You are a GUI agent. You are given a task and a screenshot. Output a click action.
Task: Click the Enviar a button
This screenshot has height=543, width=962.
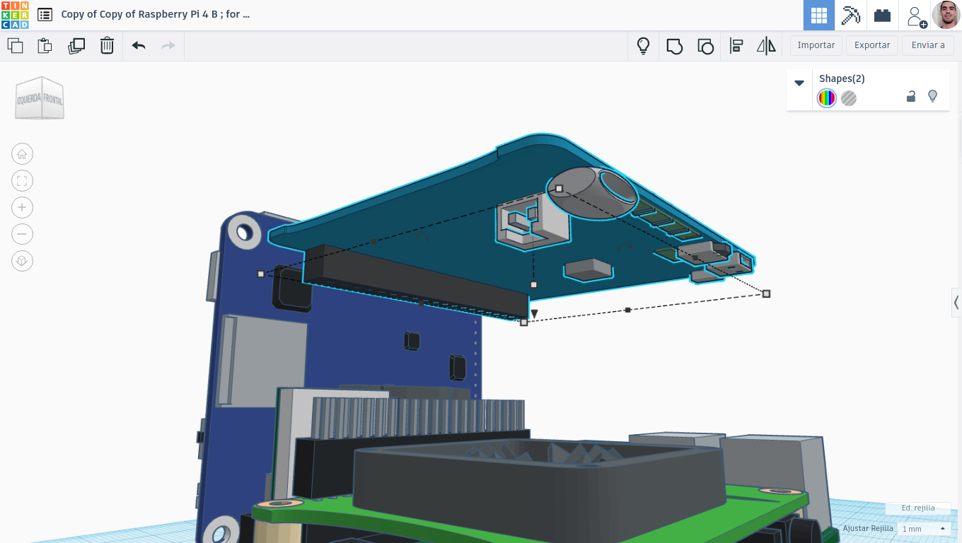pos(928,45)
